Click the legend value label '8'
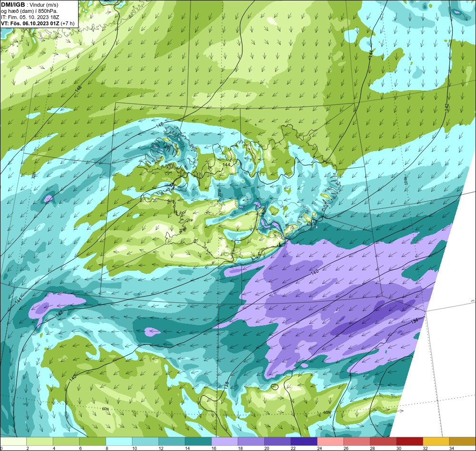Image resolution: width=476 pixels, height=451 pixels. 107,448
